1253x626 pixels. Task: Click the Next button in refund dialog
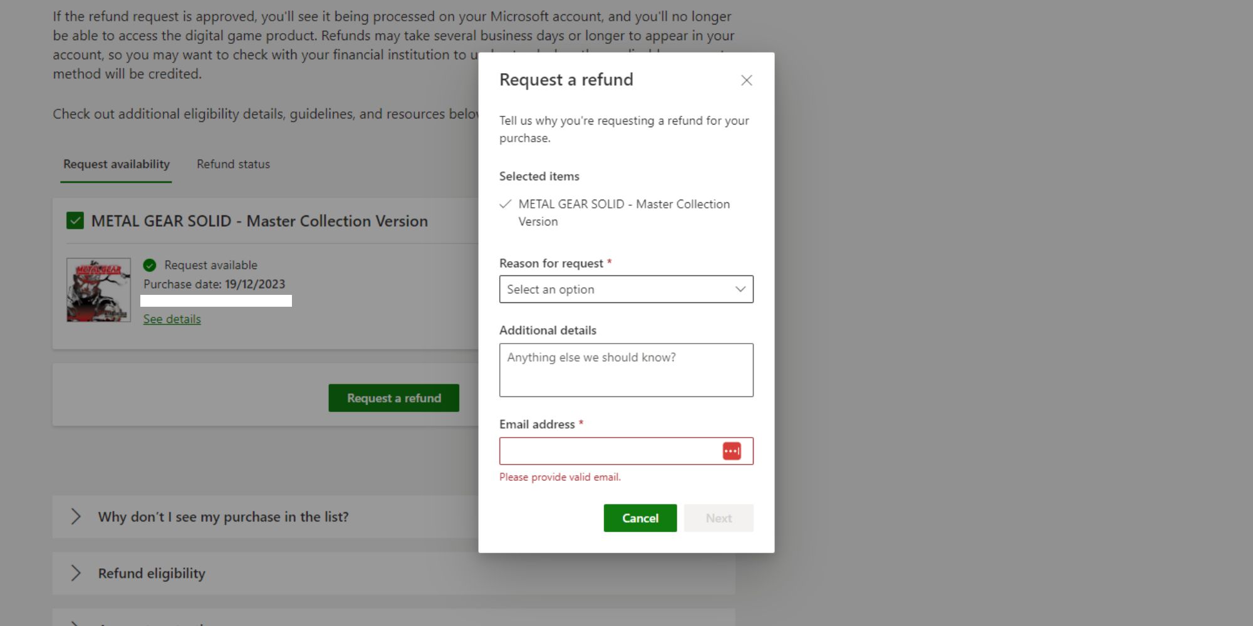coord(719,518)
